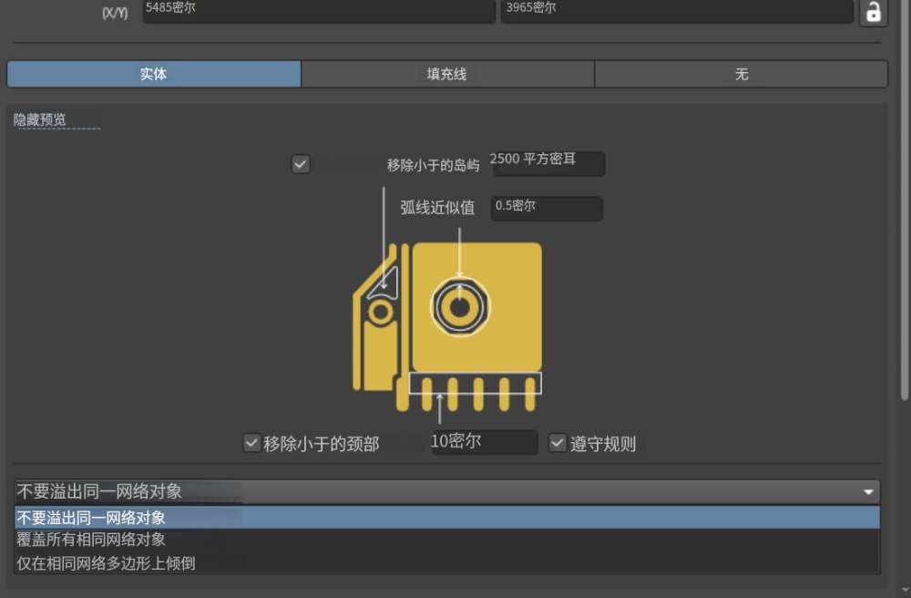Click the 隐藏预览 link
Image resolution: width=911 pixels, height=598 pixels.
click(x=39, y=119)
